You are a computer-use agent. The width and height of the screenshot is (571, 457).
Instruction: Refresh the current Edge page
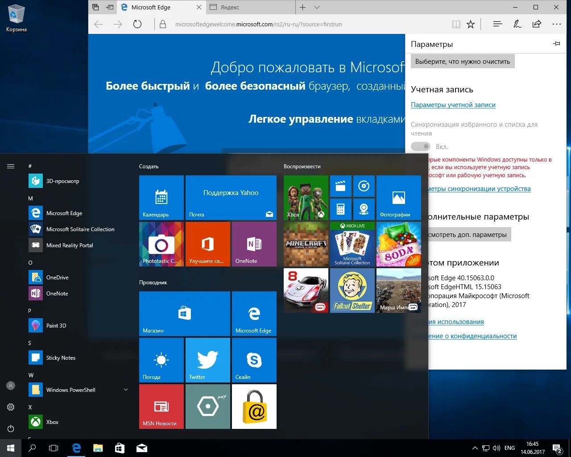(137, 24)
